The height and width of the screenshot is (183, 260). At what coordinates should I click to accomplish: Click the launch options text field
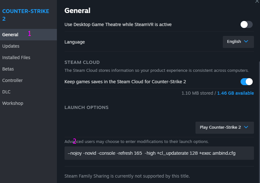[159, 153]
